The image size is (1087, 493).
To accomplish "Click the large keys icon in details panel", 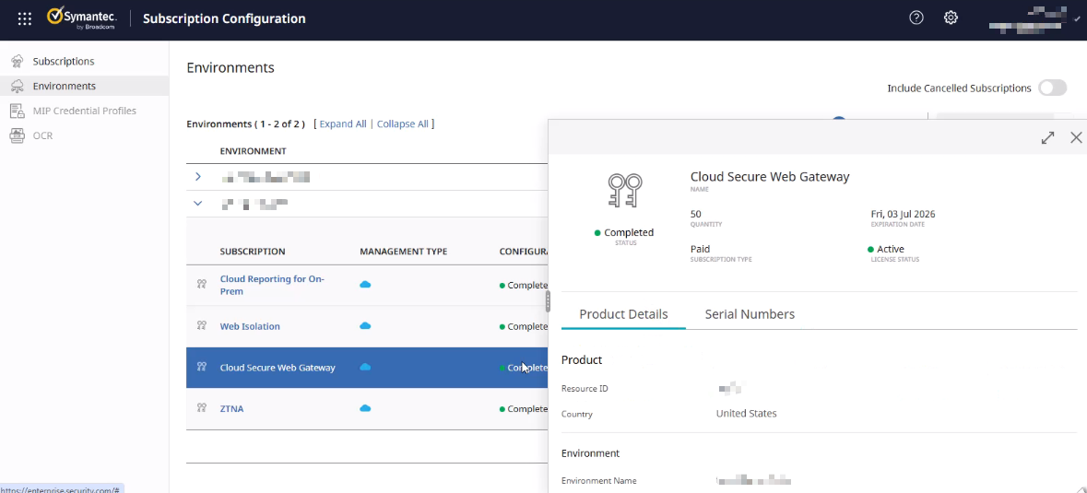I will coord(625,190).
